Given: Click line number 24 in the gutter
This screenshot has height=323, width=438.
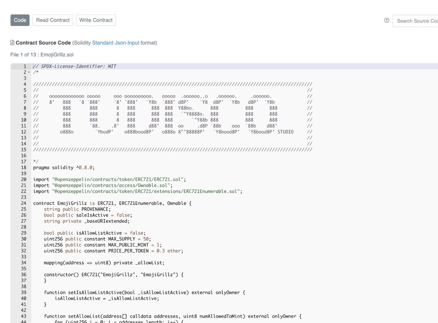Looking at the screenshot, I should (23, 203).
